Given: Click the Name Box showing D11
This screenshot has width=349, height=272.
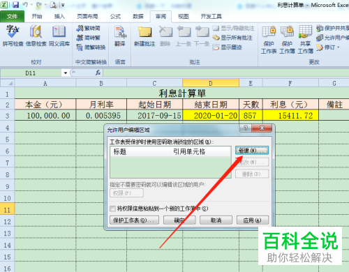Looking at the screenshot, I should [x=31, y=73].
